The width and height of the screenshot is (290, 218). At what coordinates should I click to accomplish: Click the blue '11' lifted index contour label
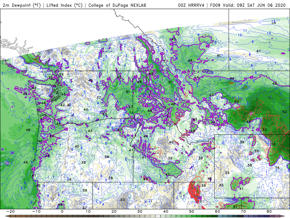tap(245, 31)
